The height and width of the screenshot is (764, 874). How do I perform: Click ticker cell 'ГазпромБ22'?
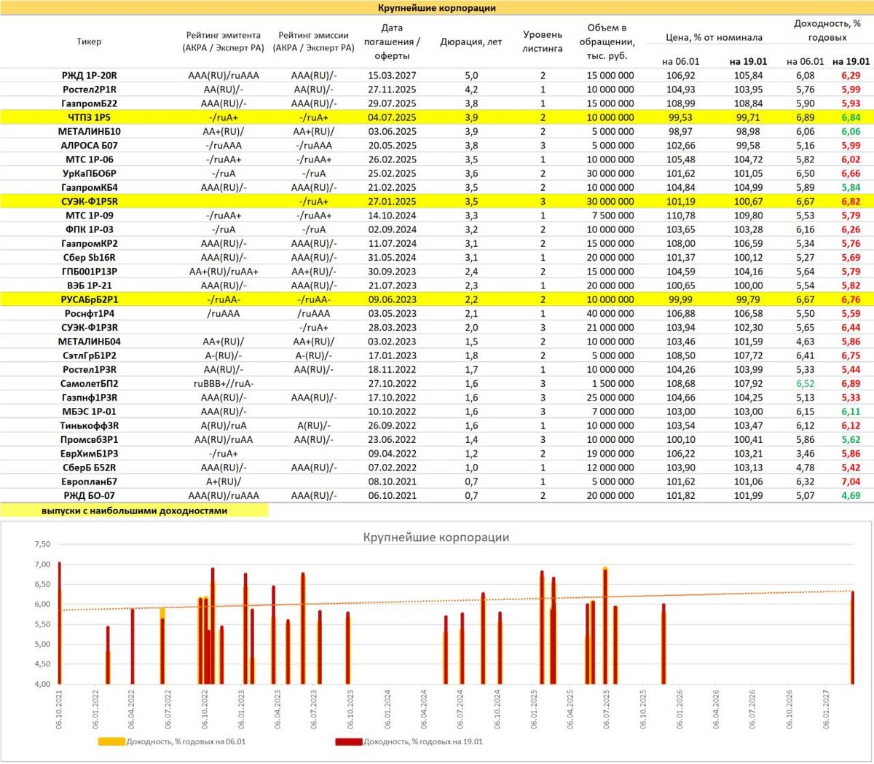click(x=89, y=103)
